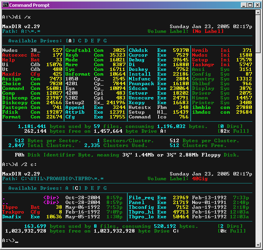This screenshot has height=250, width=263.
Task: Click the 'MaxDIR v2.29' heading in first listing
Action: (21, 27)
